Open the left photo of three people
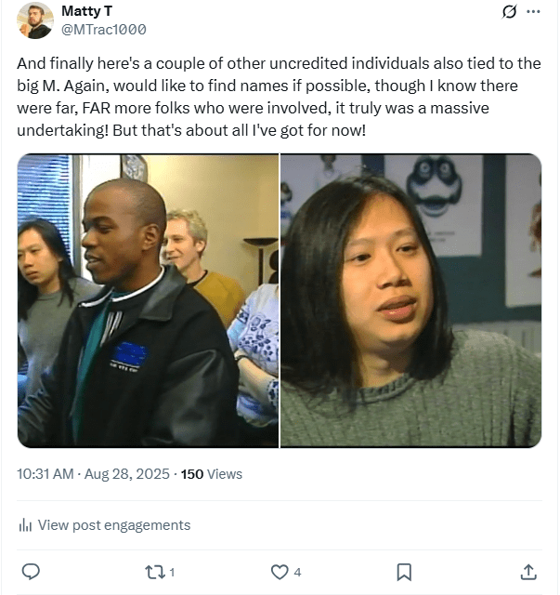Image resolution: width=560 pixels, height=595 pixels. coord(148,300)
